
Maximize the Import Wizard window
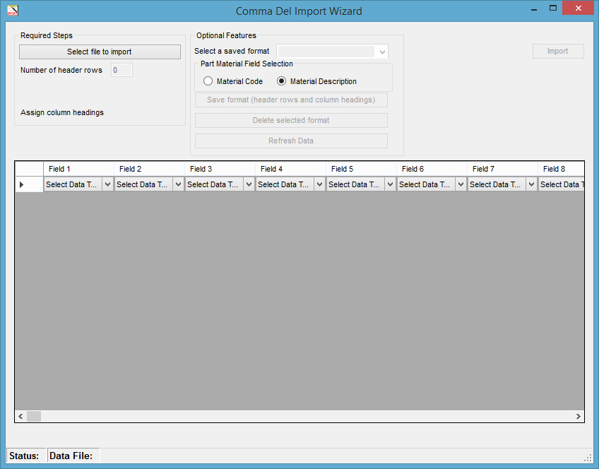click(553, 8)
